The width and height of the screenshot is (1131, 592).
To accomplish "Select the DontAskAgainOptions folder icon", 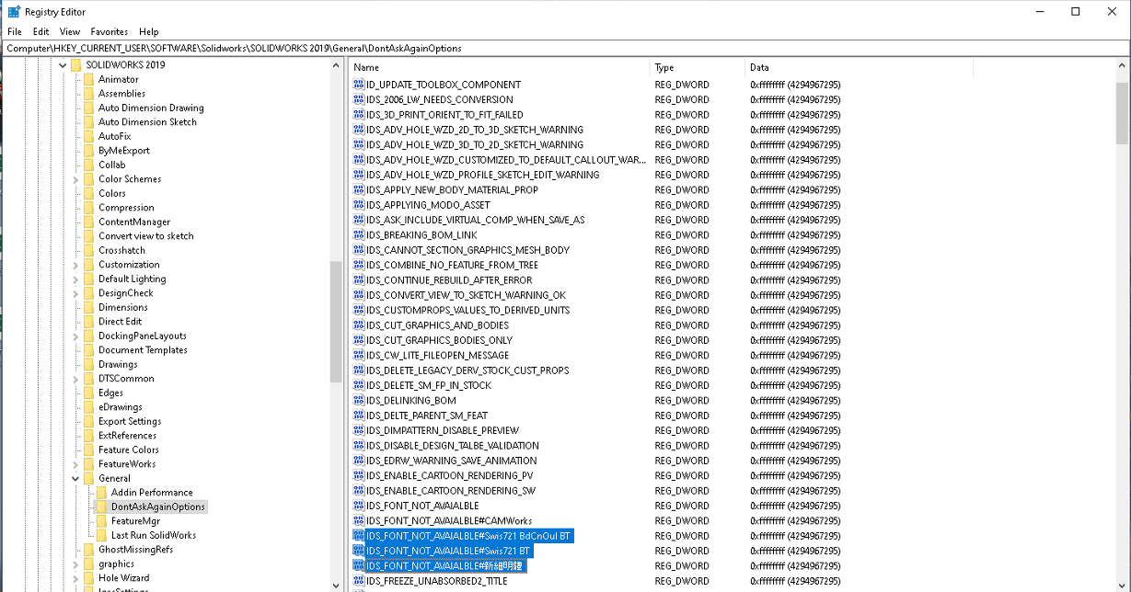I will click(102, 507).
